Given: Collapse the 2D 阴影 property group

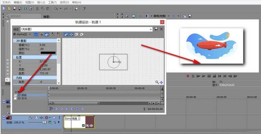Looking at the screenshot, I should tap(14, 41).
